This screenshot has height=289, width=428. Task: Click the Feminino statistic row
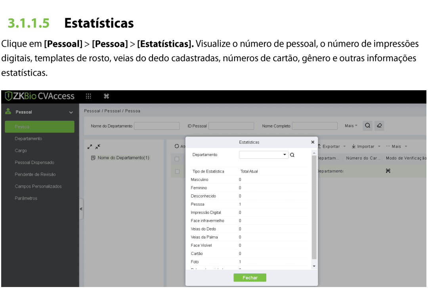(249, 188)
